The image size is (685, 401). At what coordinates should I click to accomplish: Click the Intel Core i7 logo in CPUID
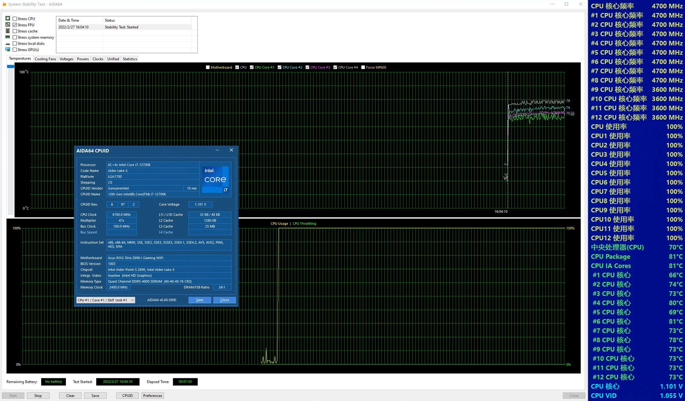215,179
